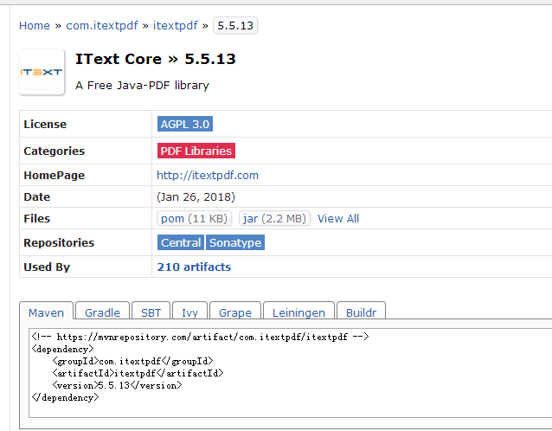Click the artifactId line in the snippet
552x431 pixels.
[138, 373]
